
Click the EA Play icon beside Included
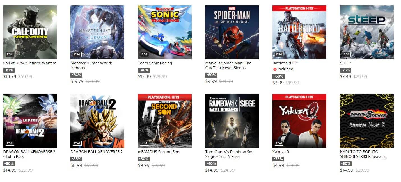tap(275, 69)
